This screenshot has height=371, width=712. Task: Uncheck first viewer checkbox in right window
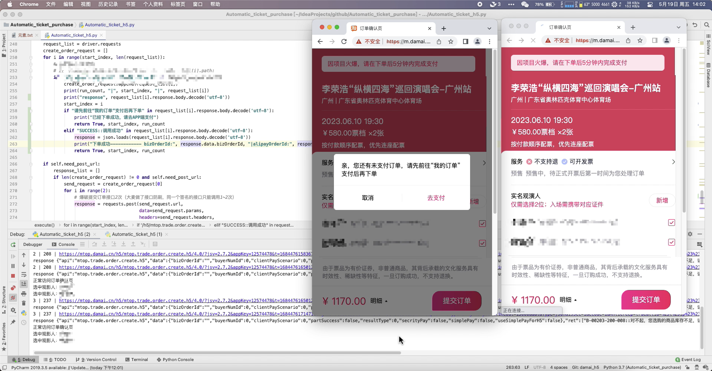pyautogui.click(x=671, y=223)
